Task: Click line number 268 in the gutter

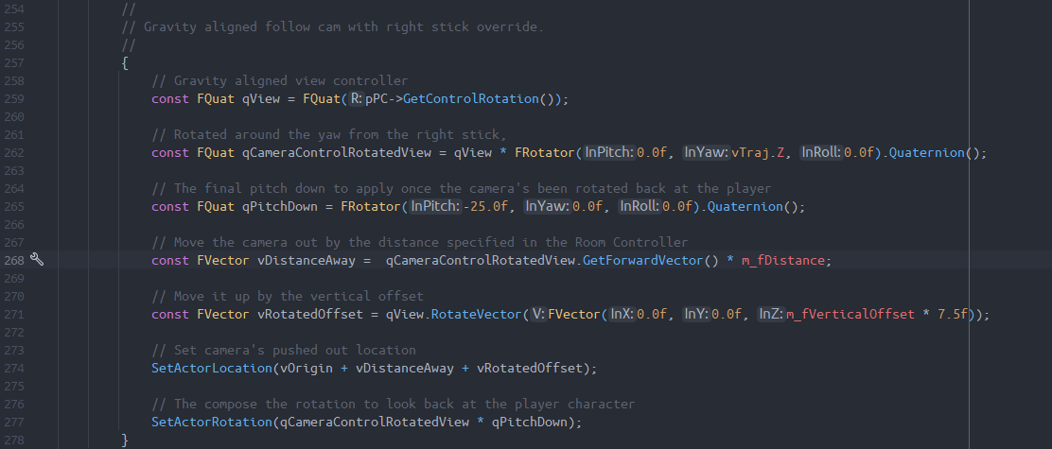Action: [15, 260]
